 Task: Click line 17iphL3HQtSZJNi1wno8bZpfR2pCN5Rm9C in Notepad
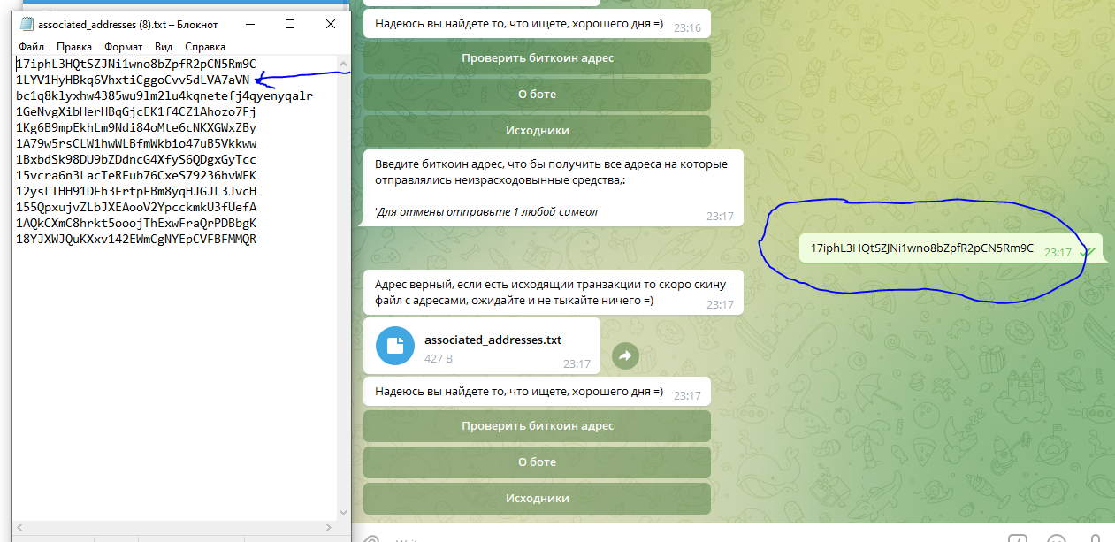(136, 64)
